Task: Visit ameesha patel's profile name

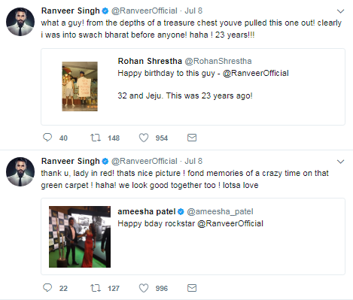Action: click(147, 211)
